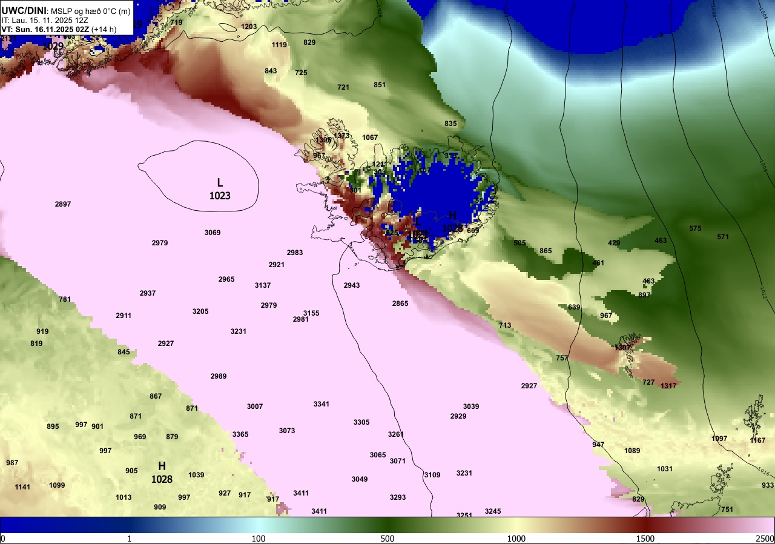Click the 1000 tick label on the colour scale

pos(516,539)
